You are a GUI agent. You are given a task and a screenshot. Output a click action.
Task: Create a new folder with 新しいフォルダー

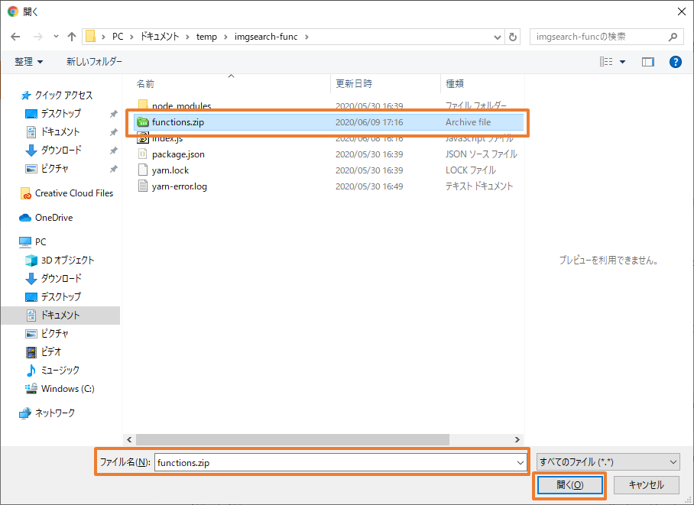click(x=94, y=62)
